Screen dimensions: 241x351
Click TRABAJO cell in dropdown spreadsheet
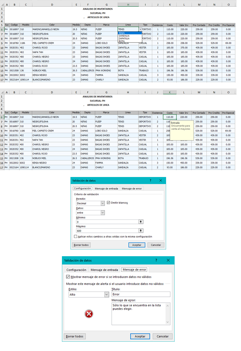145,71
